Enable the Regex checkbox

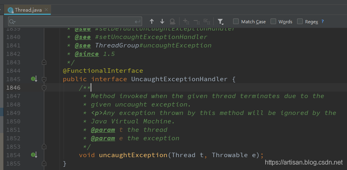tap(300, 21)
